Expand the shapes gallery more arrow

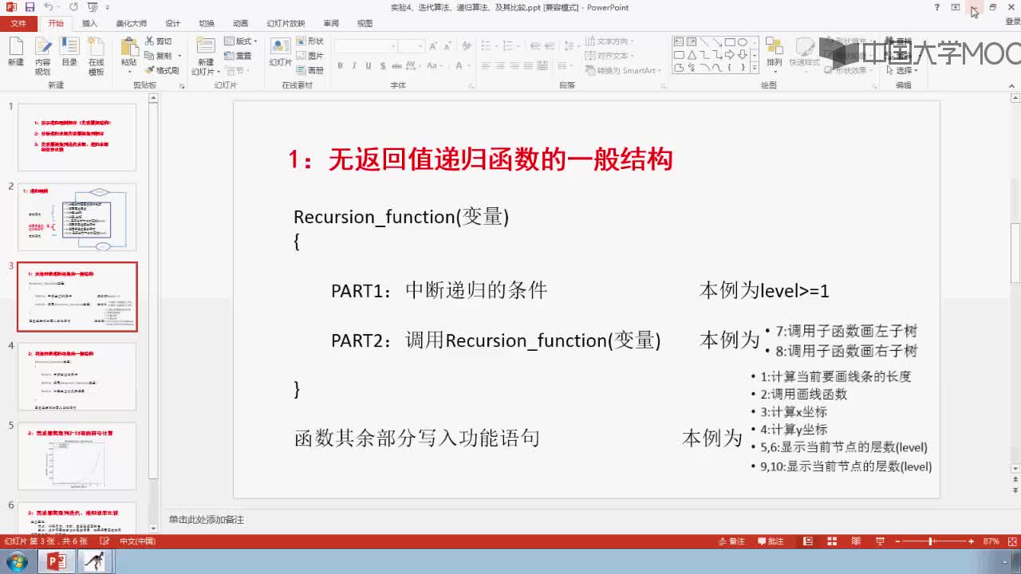[x=755, y=68]
